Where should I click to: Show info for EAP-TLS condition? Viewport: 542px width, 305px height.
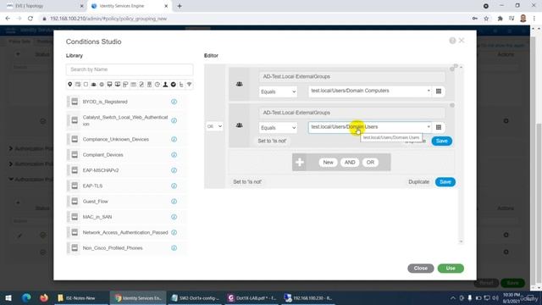pyautogui.click(x=174, y=186)
